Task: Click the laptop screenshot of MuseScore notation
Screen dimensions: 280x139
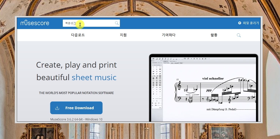Action: click(x=204, y=88)
